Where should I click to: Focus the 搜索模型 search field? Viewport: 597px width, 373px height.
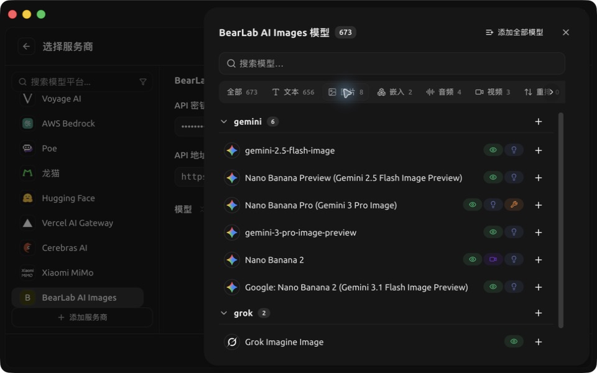(392, 63)
